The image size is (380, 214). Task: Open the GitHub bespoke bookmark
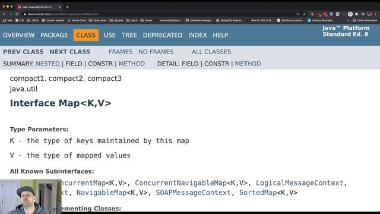tap(199, 20)
